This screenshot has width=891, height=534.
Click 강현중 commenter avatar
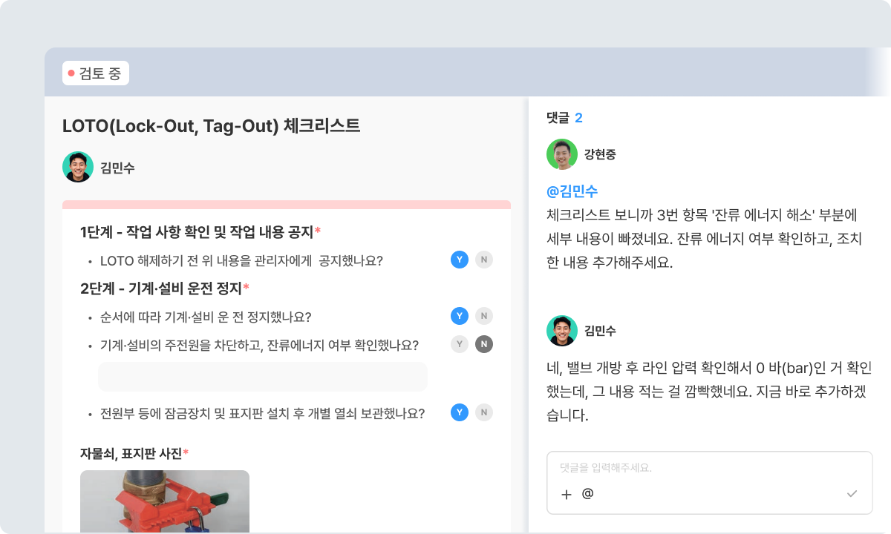click(562, 154)
